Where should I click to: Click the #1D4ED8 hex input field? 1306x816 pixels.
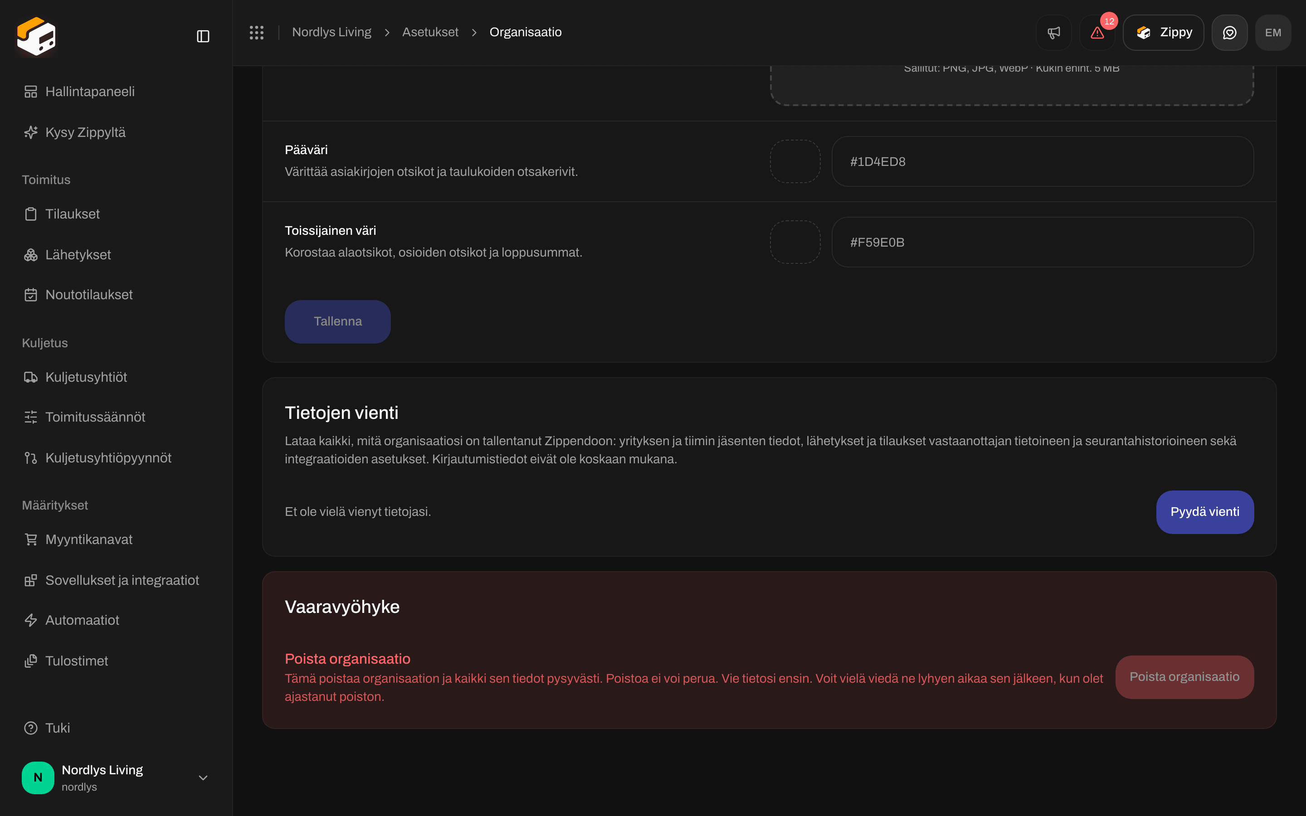tap(1043, 161)
